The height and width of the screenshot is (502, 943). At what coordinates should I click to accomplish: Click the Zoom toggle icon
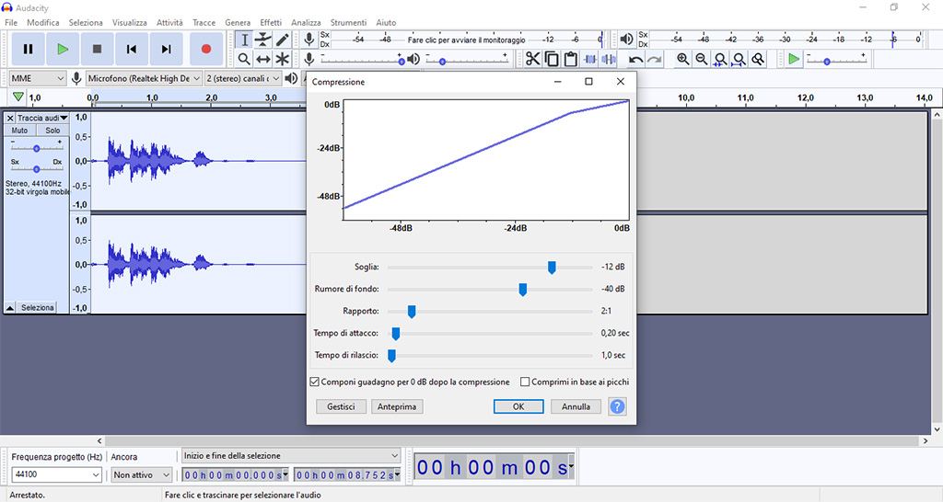click(759, 59)
